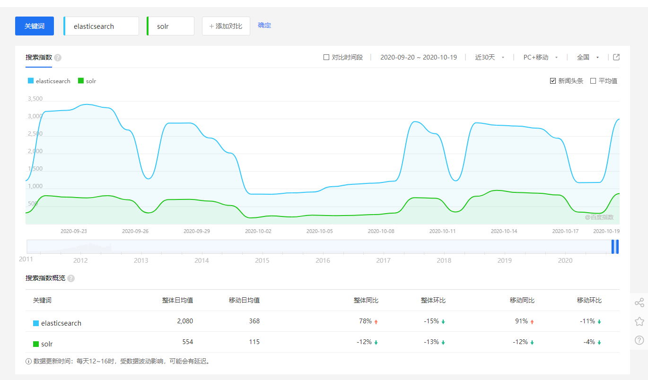Click elasticsearch mobile average value 368
This screenshot has height=380, width=648.
point(254,321)
